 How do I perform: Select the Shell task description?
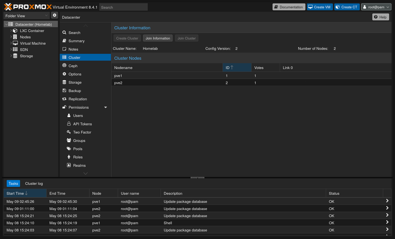coord(168,223)
